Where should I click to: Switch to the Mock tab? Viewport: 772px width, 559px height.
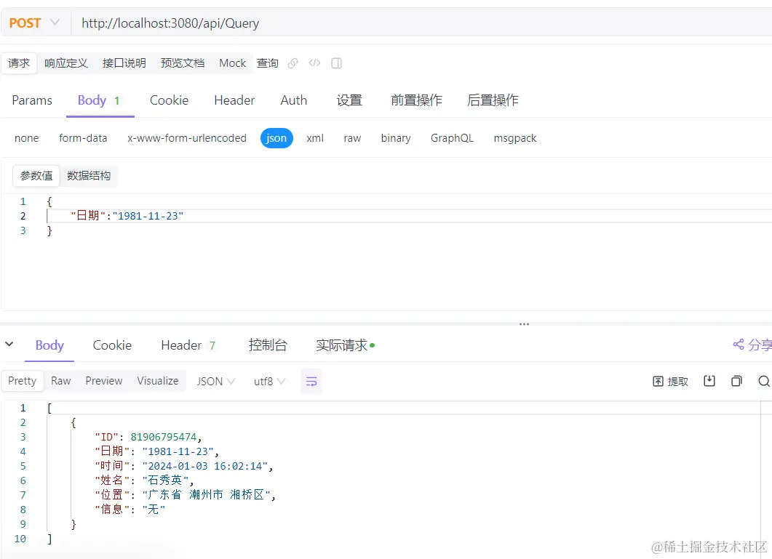pos(232,63)
